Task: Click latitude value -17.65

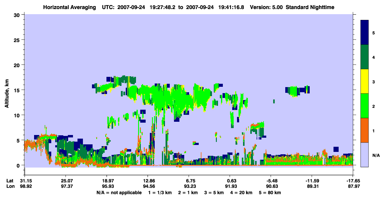Action: (x=353, y=181)
